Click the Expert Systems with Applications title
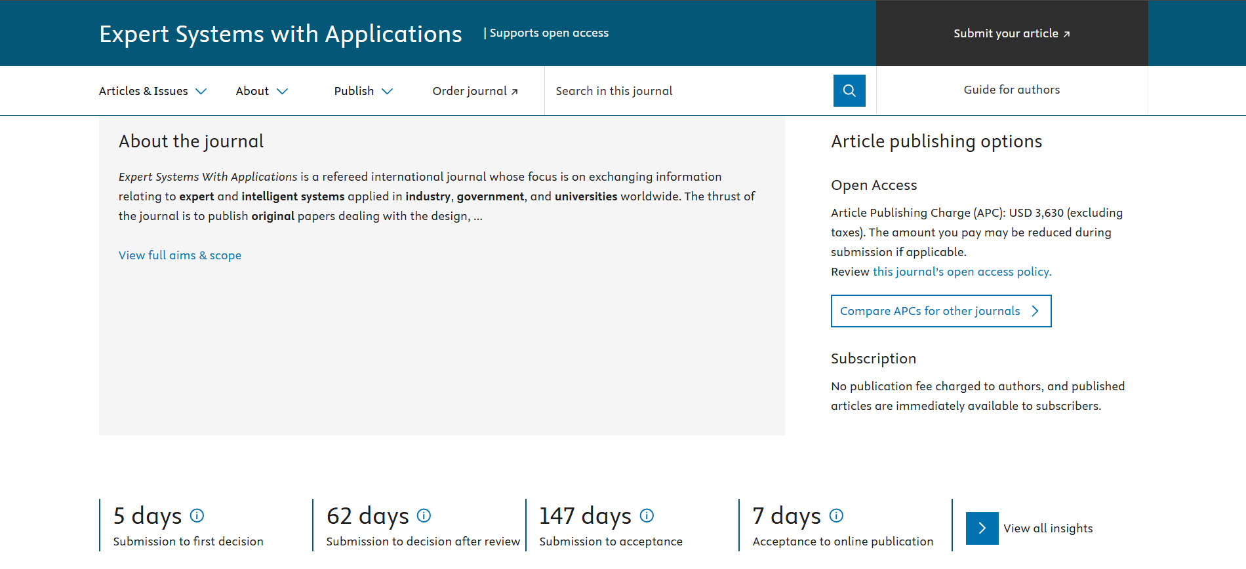Image resolution: width=1246 pixels, height=569 pixels. coord(281,34)
